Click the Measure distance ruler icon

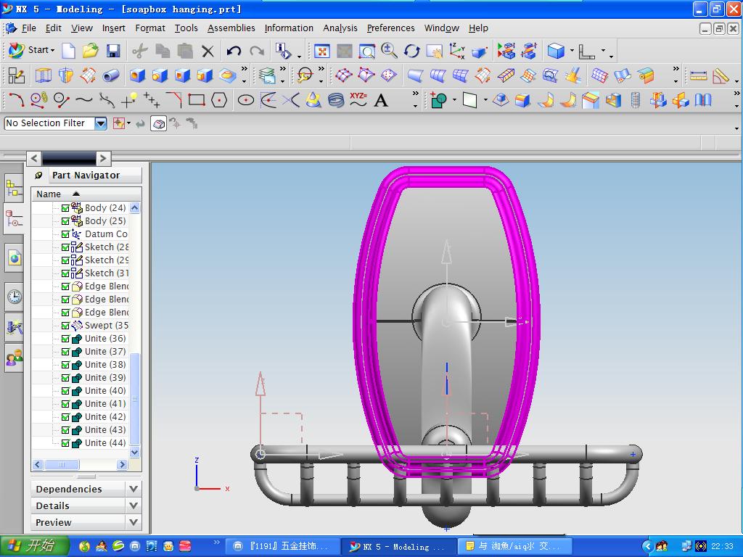(x=698, y=75)
